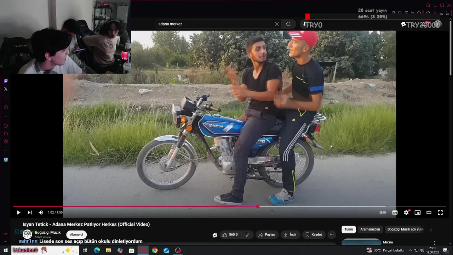Open Microsoft Store from taskbar

click(x=132, y=250)
